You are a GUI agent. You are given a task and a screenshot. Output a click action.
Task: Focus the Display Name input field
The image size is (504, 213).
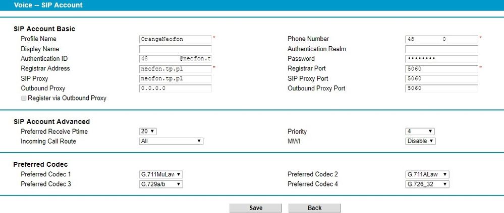pyautogui.click(x=175, y=49)
